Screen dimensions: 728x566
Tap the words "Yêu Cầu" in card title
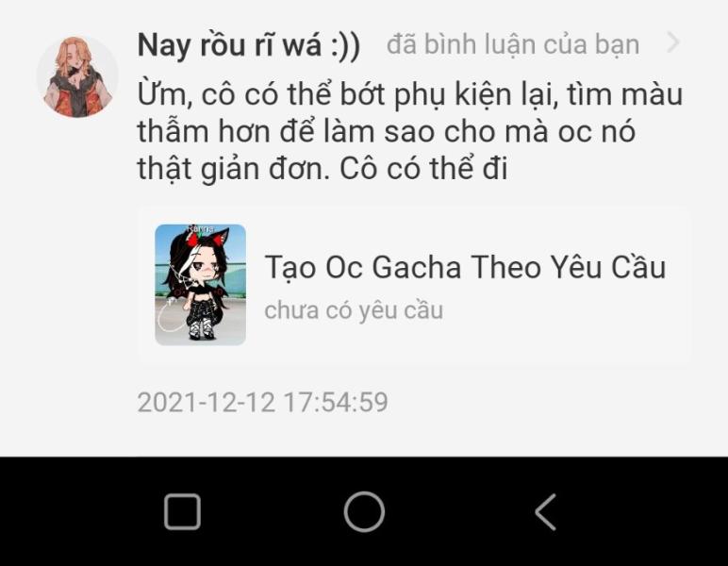(608, 268)
